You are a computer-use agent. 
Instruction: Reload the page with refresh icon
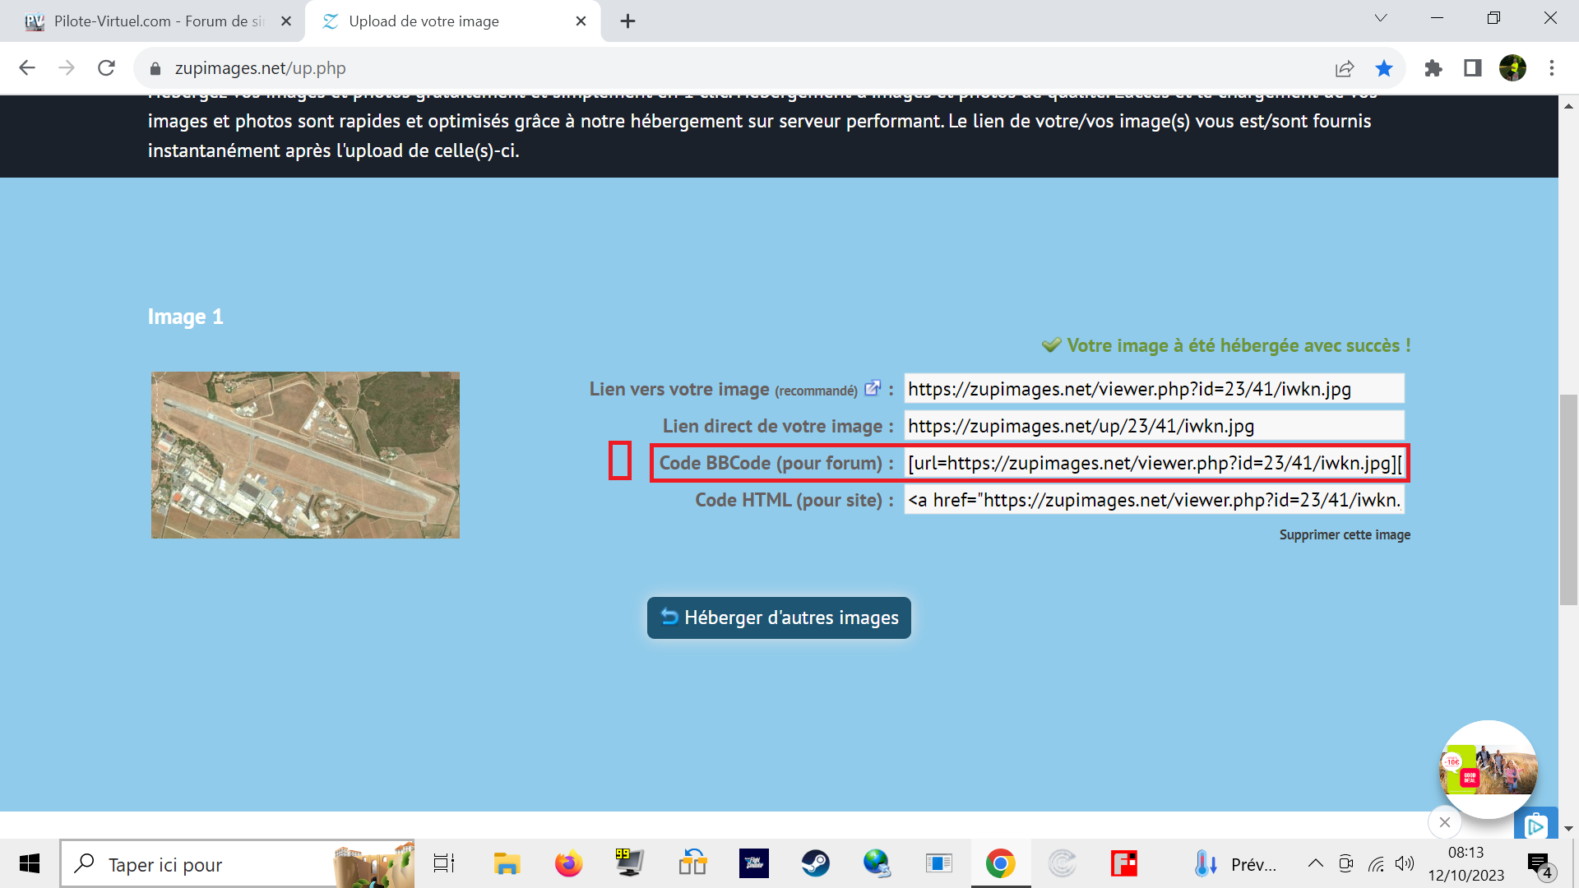106,68
